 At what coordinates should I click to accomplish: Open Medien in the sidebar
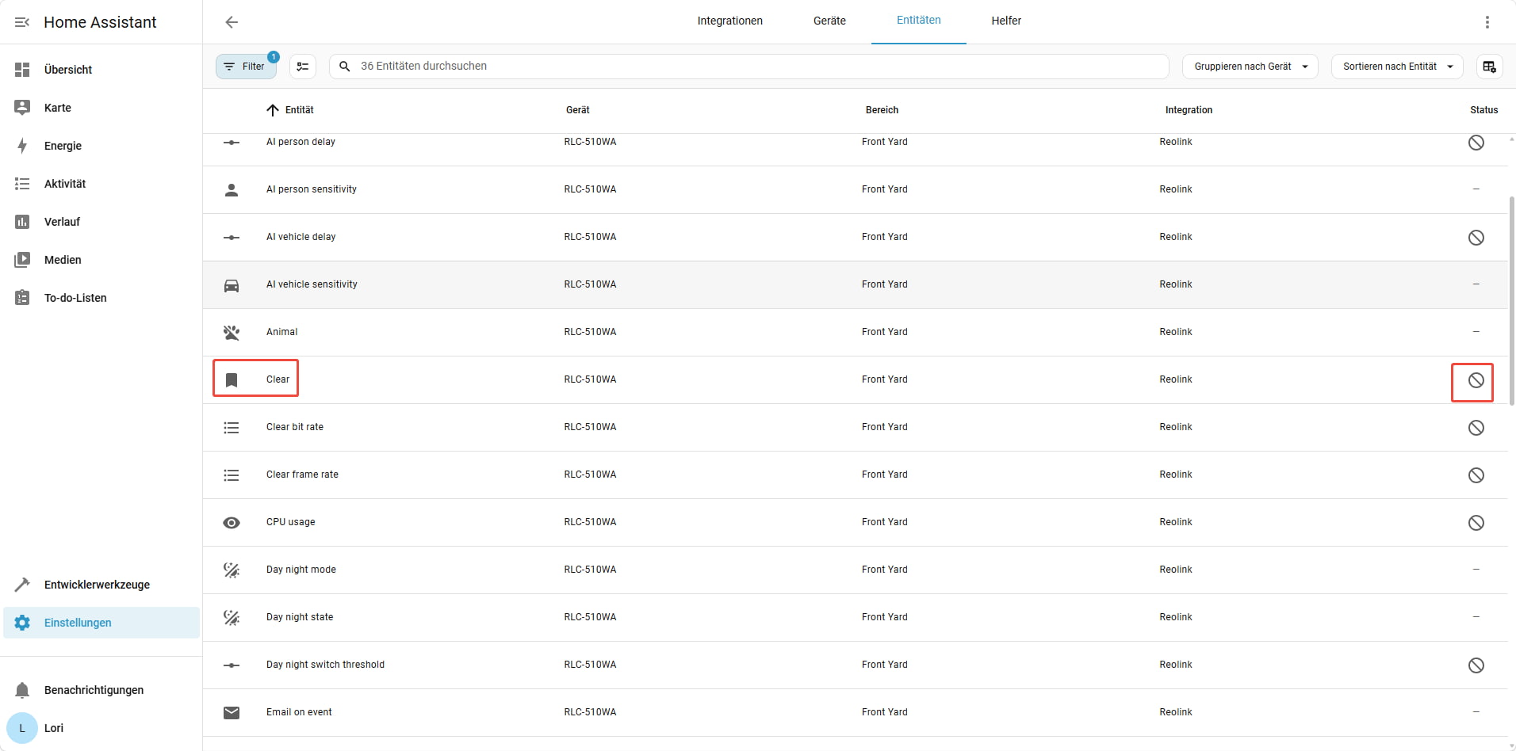point(101,260)
